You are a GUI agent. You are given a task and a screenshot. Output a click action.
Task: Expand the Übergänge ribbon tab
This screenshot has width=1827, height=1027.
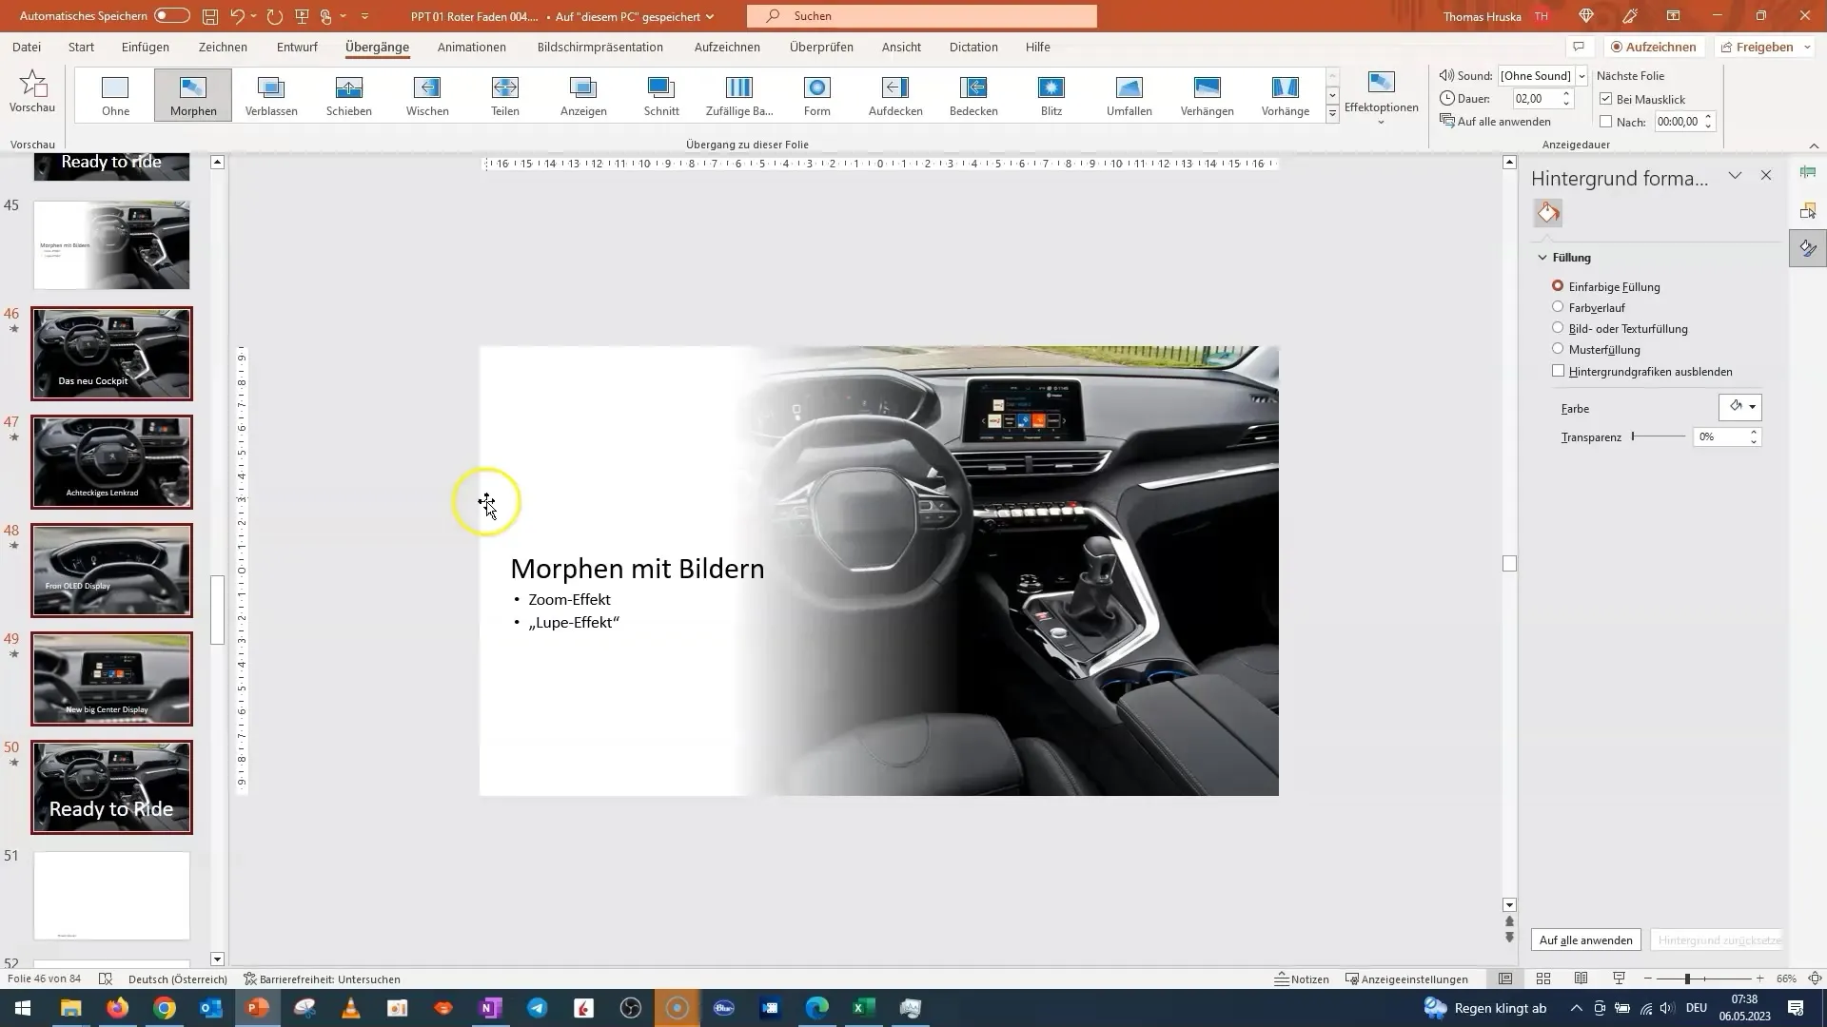click(378, 47)
